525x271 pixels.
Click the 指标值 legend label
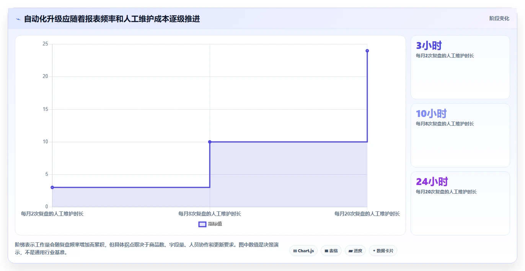(215, 224)
